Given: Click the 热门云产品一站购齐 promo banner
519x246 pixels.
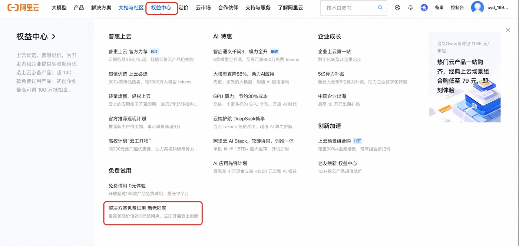Looking at the screenshot, I should (x=465, y=77).
